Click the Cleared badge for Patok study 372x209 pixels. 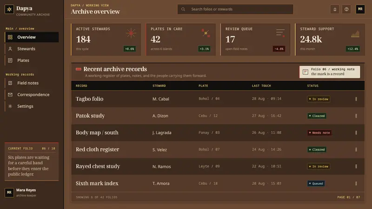317,116
